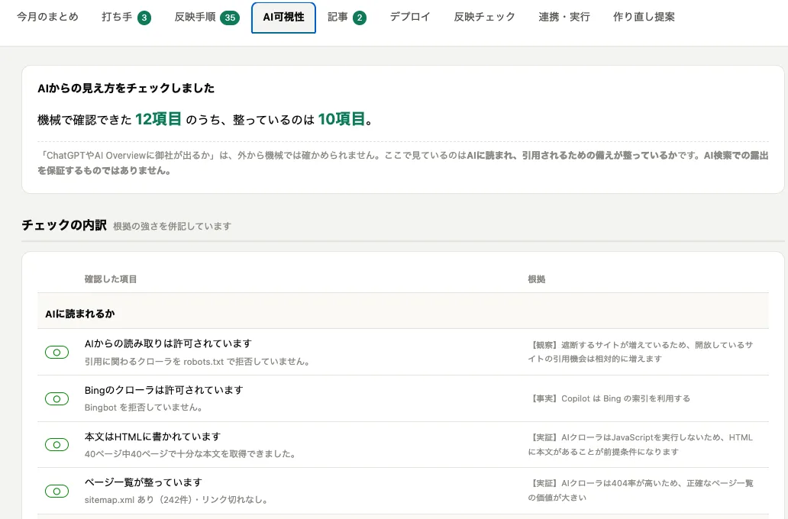Click the title AIからの読み取りは許可されています

coord(168,343)
